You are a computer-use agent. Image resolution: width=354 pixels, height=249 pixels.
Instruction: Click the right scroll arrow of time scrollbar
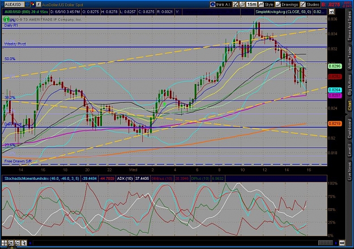click(x=336, y=243)
